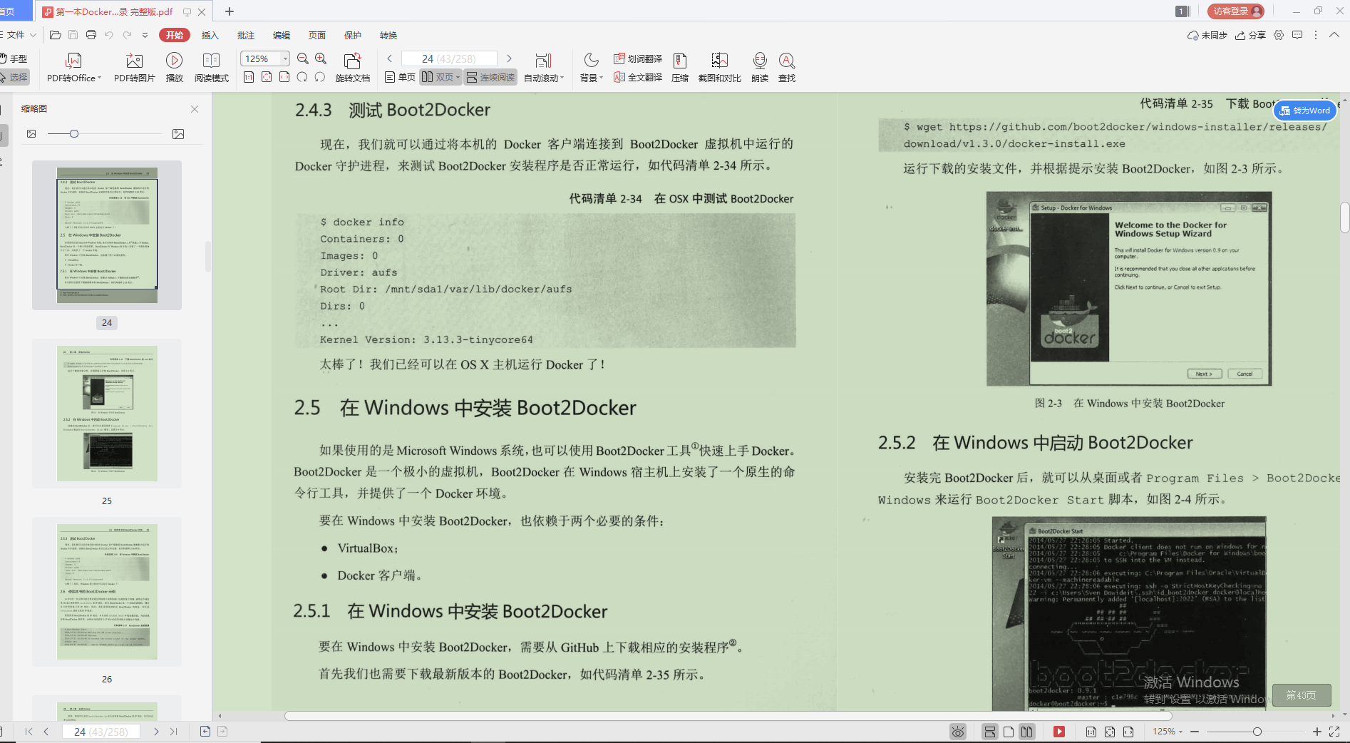Open a new tab with plus
Screen dimensions: 1350x743
(230, 11)
